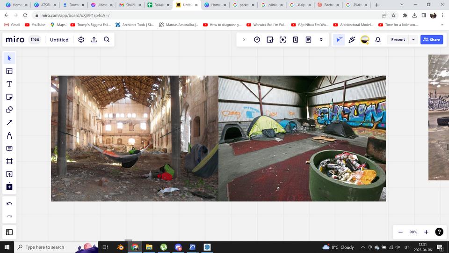Reload the page
This screenshot has width=449, height=253.
pyautogui.click(x=25, y=15)
